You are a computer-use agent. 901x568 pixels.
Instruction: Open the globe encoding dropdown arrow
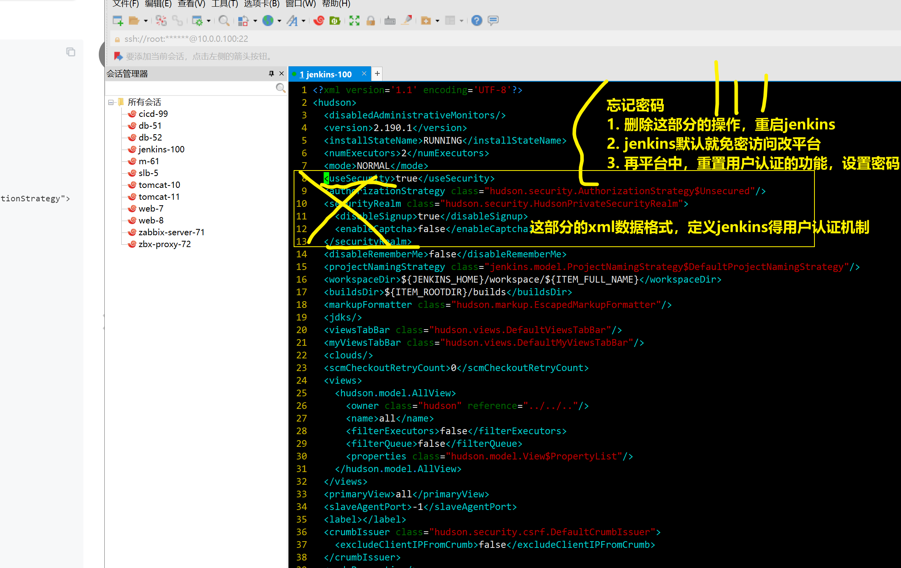(x=279, y=21)
